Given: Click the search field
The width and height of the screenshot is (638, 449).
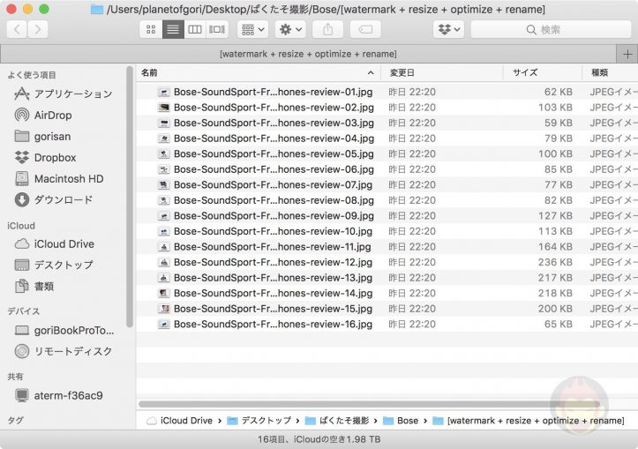Looking at the screenshot, I should [x=551, y=29].
